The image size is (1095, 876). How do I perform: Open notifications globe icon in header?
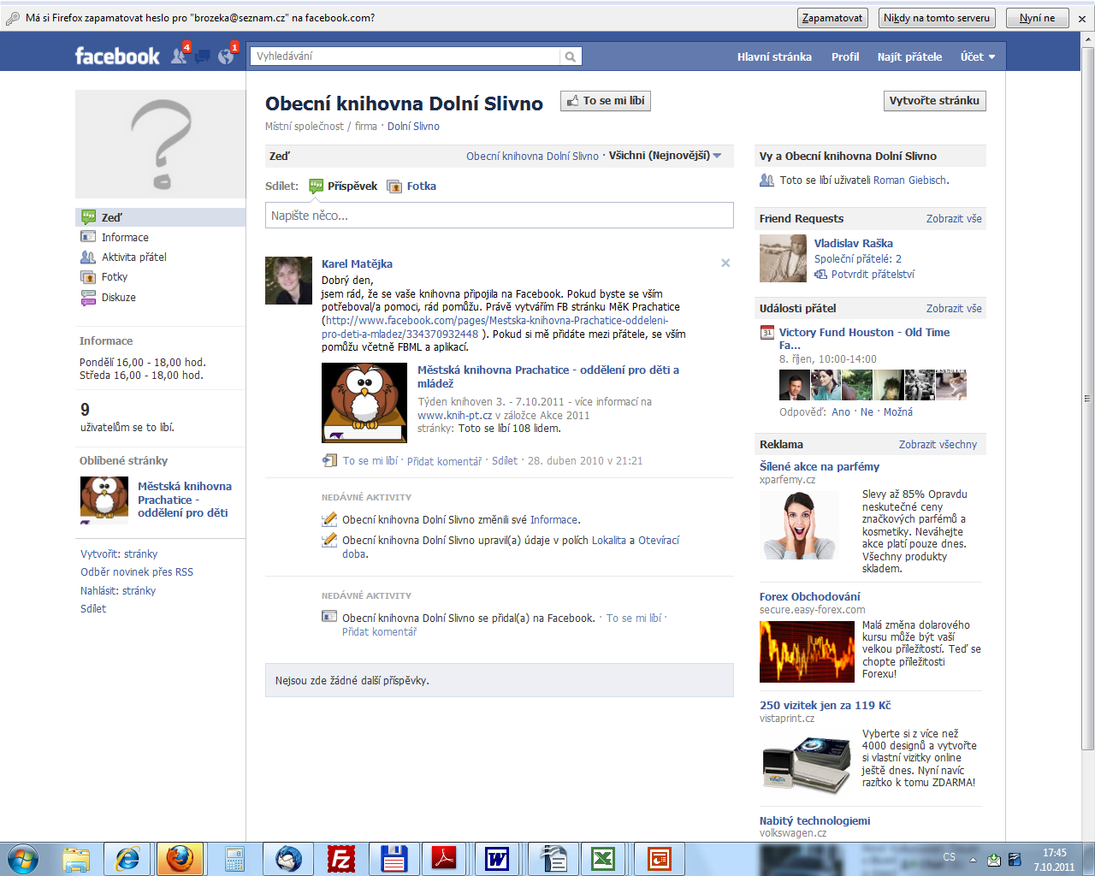(x=226, y=56)
